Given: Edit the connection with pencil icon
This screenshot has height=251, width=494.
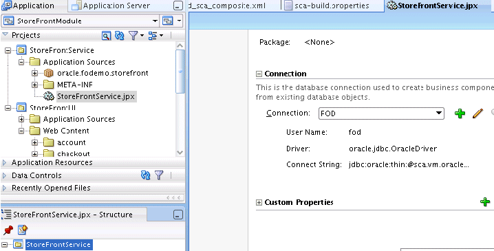Looking at the screenshot, I should 477,113.
